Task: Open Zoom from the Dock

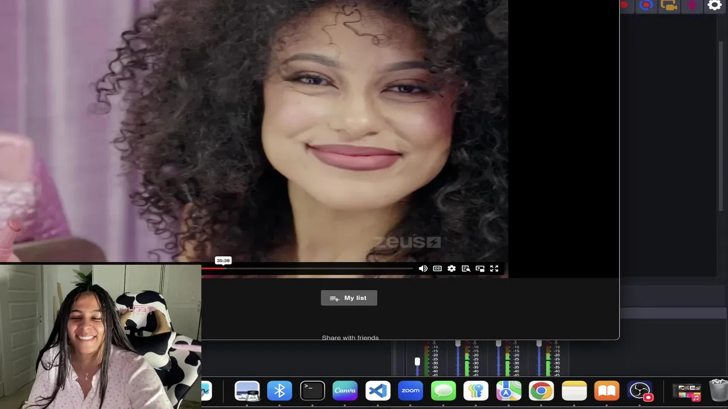Action: 411,391
